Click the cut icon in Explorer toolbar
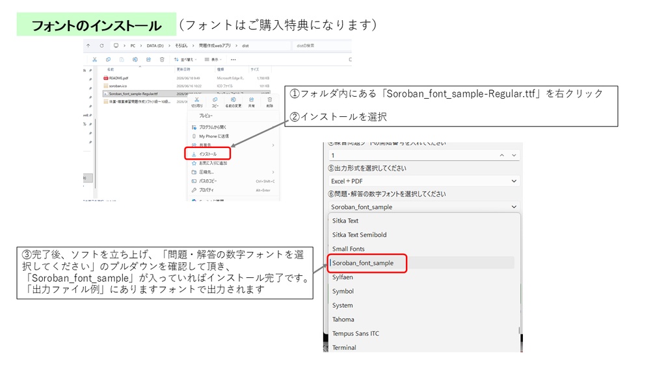The height and width of the screenshot is (374, 666). pyautogui.click(x=94, y=59)
